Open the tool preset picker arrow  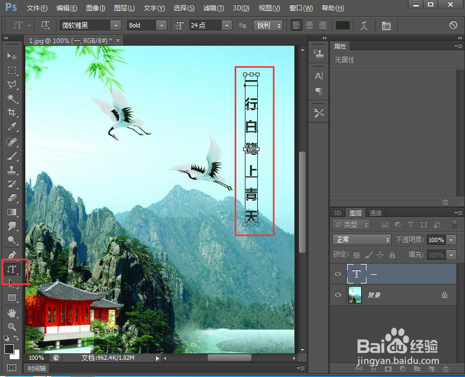tap(30, 25)
